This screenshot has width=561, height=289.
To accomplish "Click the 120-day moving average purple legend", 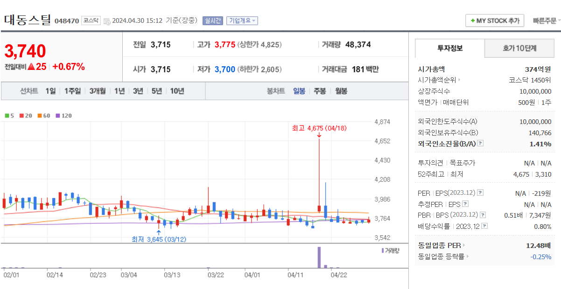I will pyautogui.click(x=63, y=115).
